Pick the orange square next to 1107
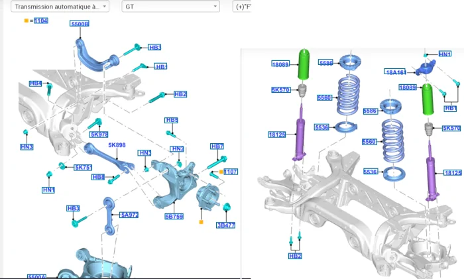The height and width of the screenshot is (279, 464). pos(221,172)
